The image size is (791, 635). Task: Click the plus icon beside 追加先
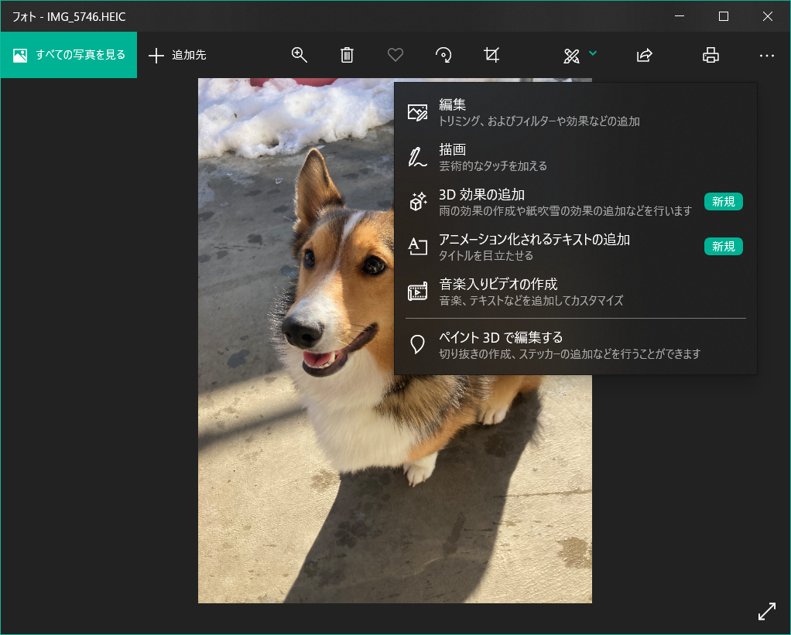pos(156,56)
